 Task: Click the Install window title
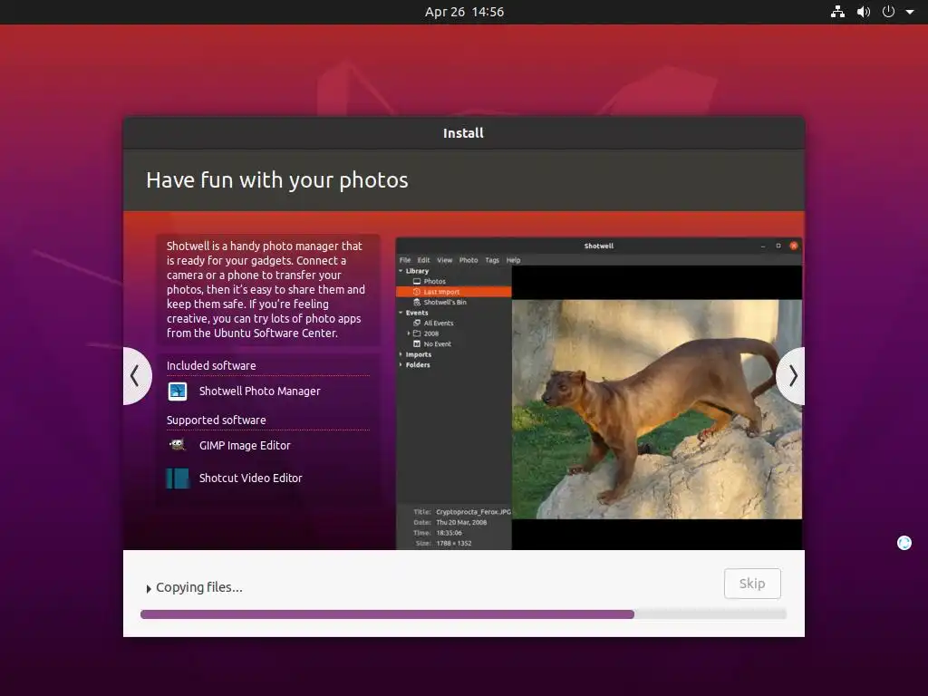point(463,133)
